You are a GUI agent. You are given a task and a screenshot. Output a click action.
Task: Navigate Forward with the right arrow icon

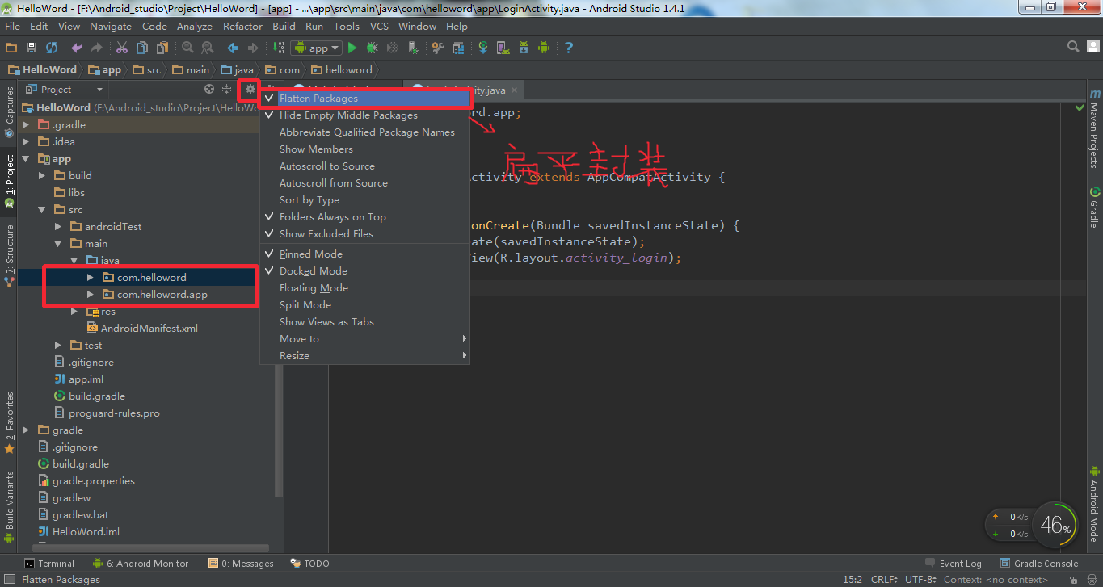pyautogui.click(x=253, y=48)
